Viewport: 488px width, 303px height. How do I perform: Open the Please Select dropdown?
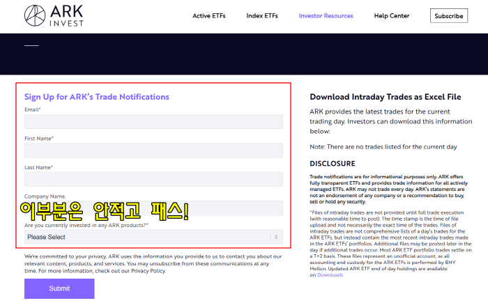tap(153, 237)
